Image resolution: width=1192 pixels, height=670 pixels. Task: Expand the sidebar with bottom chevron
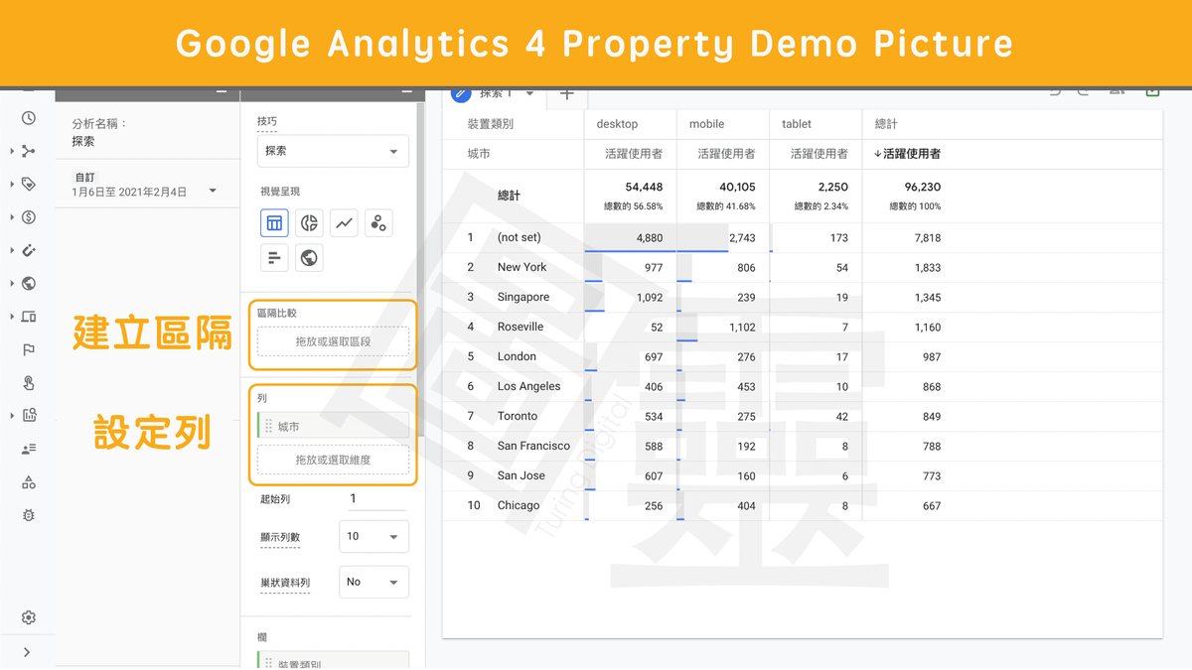tap(27, 652)
